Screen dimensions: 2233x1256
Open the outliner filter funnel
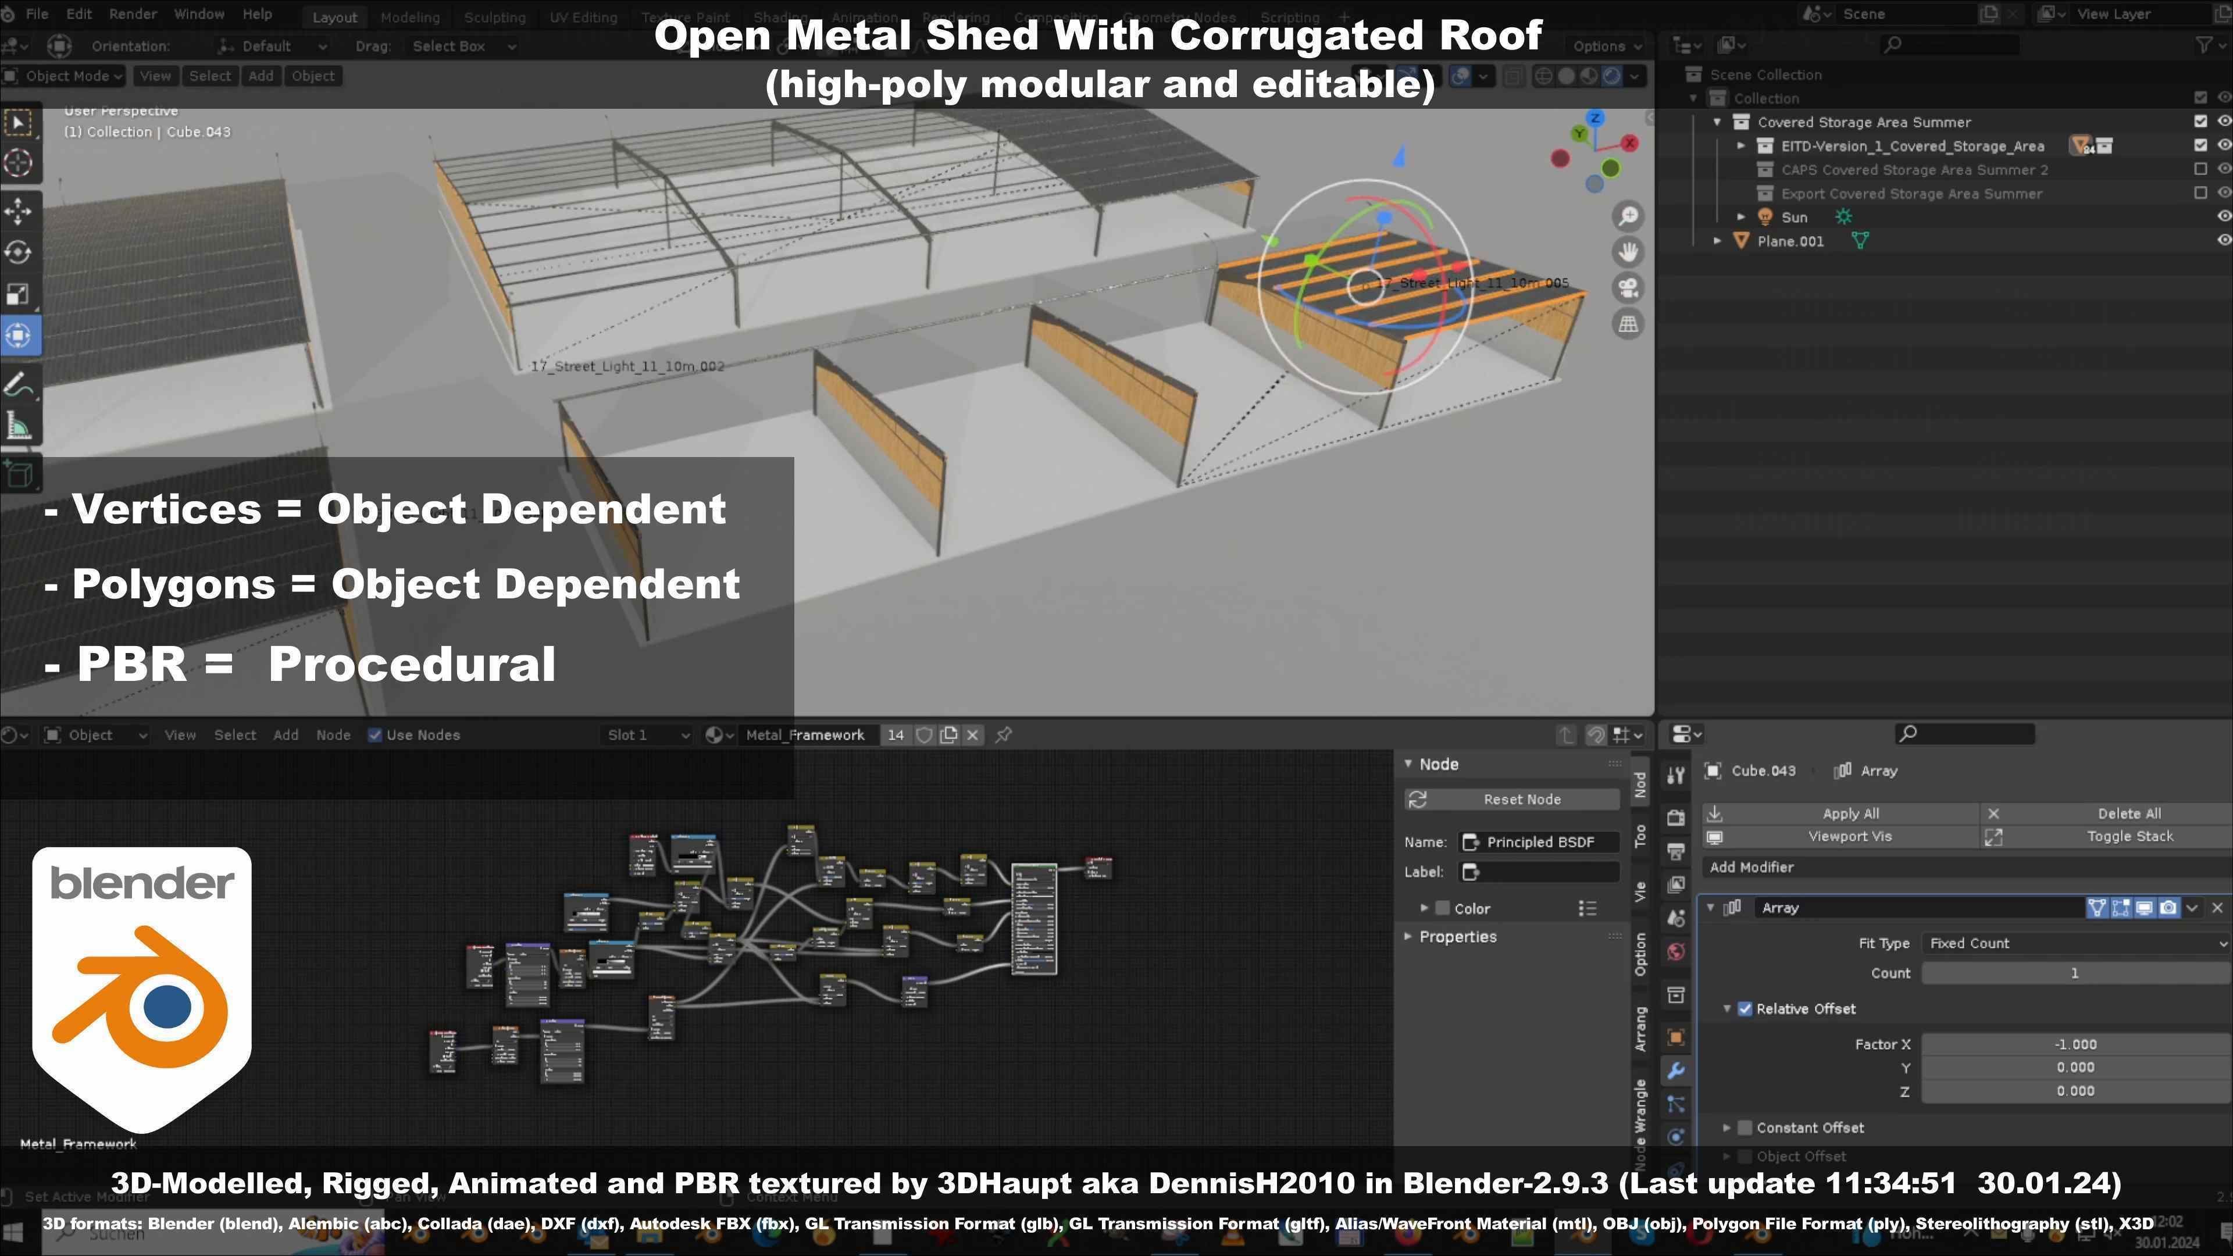tap(2203, 45)
